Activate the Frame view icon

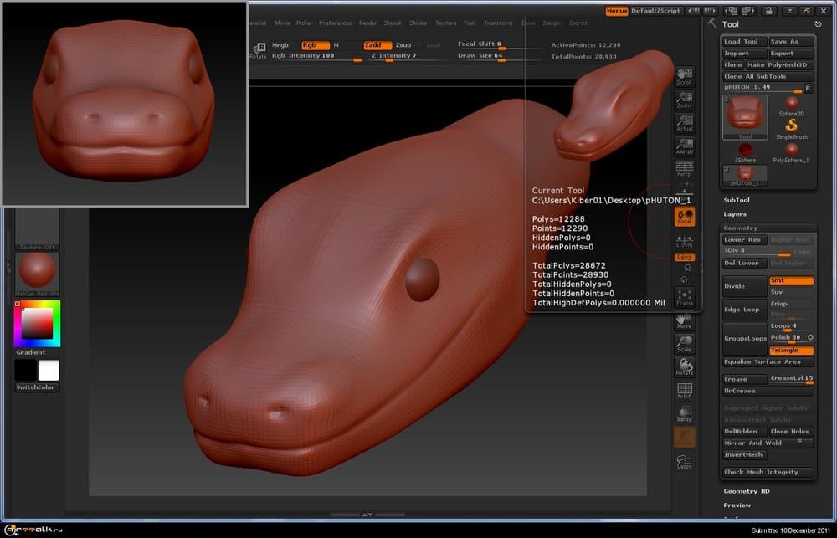pyautogui.click(x=684, y=296)
